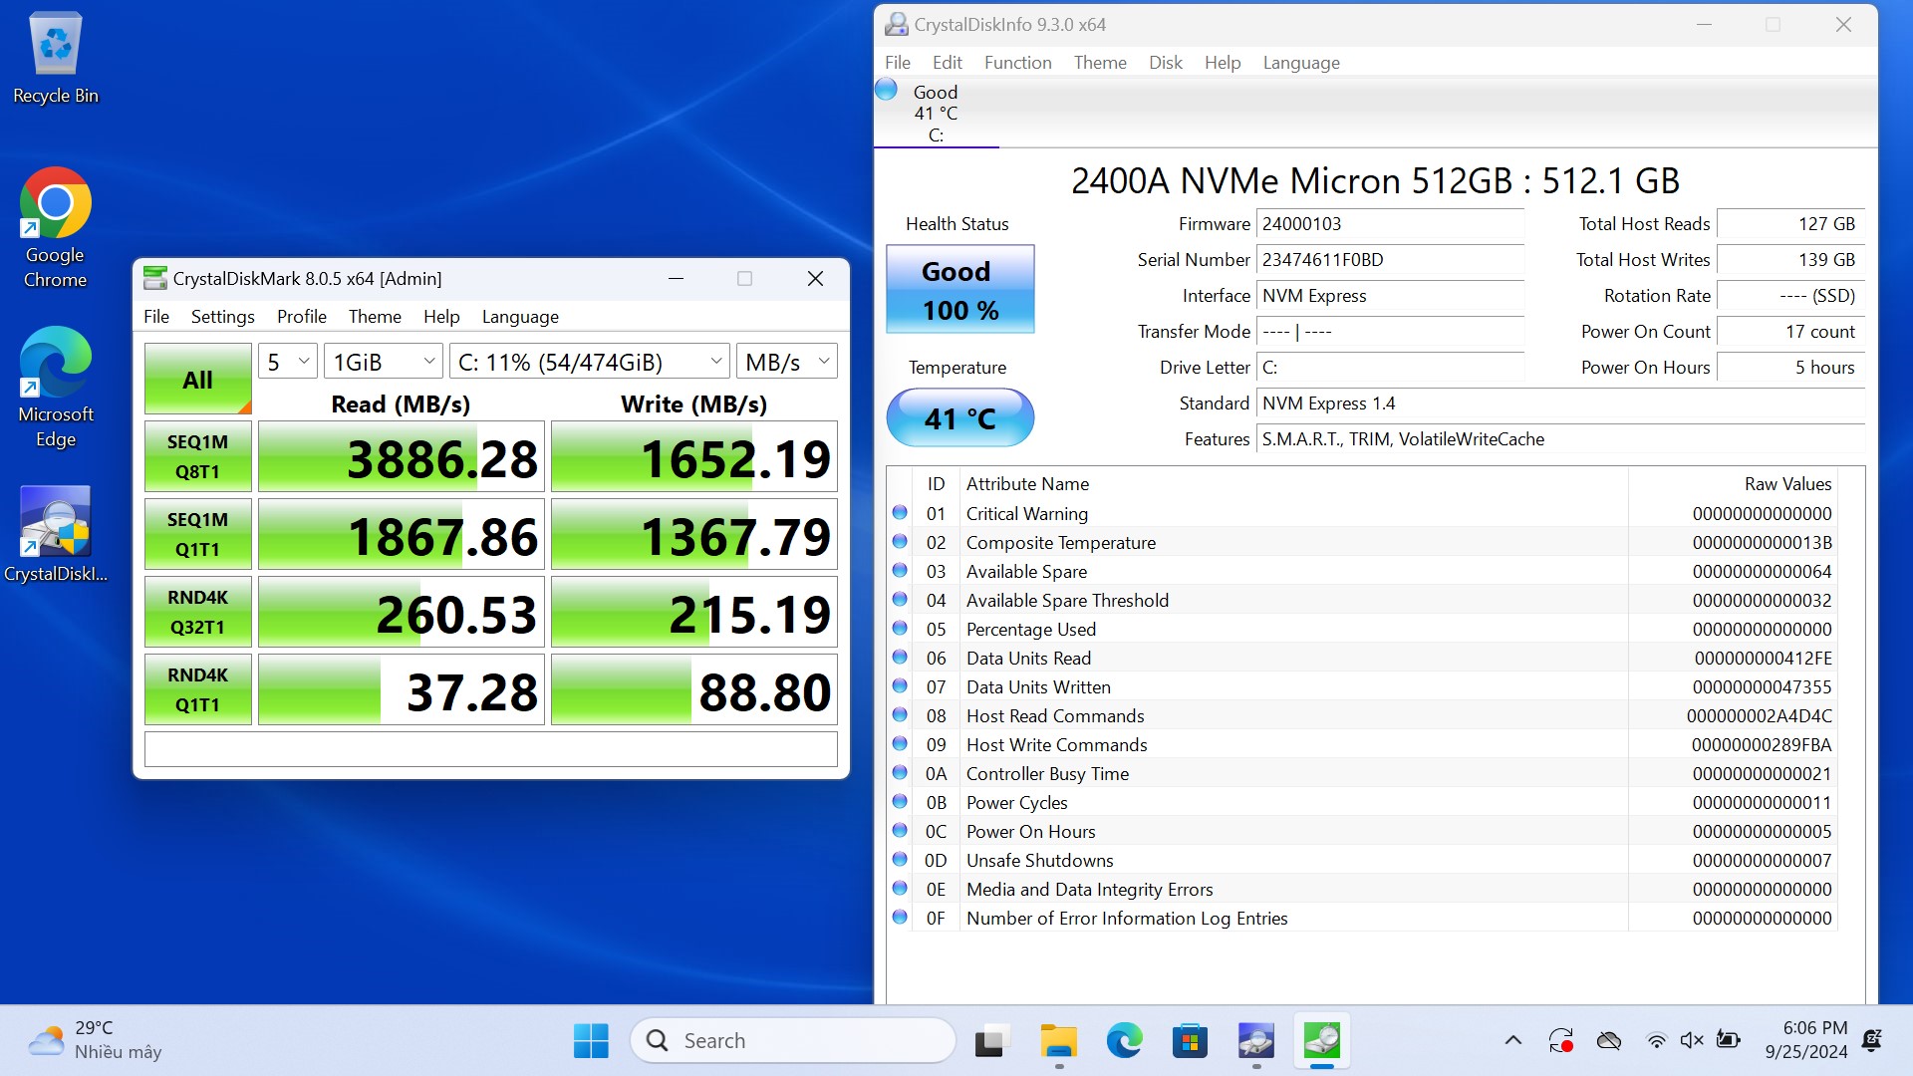1913x1076 pixels.
Task: Click the comment box below benchmark results
Action: pyautogui.click(x=490, y=749)
